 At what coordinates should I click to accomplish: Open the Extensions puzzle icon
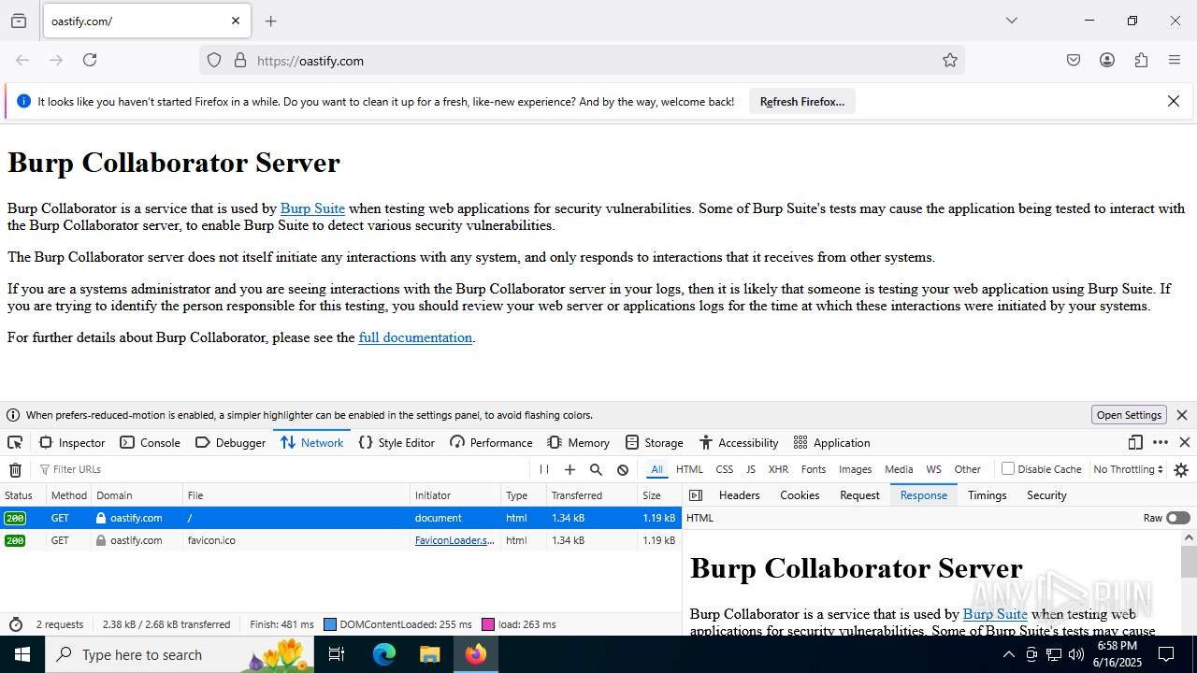1141,60
